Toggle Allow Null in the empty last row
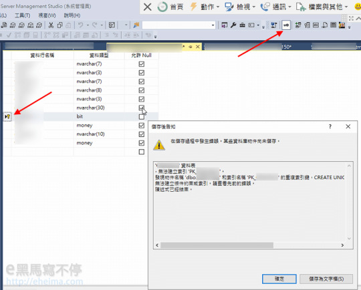The image size is (361, 290). (142, 152)
